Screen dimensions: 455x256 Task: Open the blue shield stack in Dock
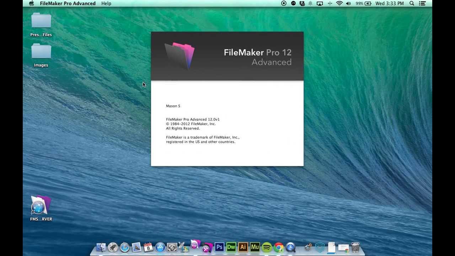click(x=320, y=247)
